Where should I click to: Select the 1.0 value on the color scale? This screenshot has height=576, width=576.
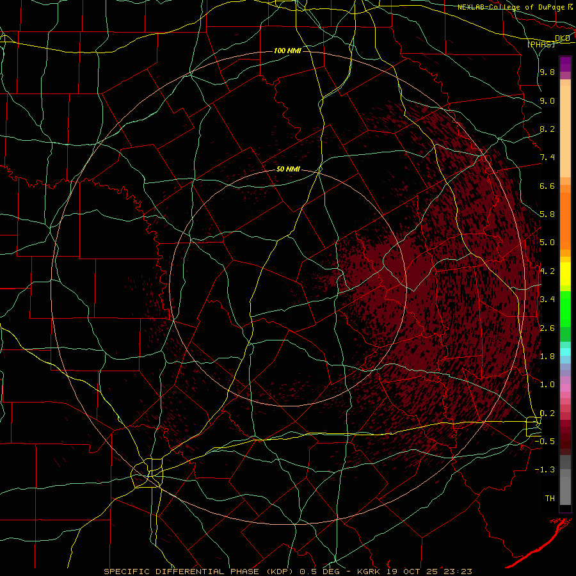(x=547, y=385)
